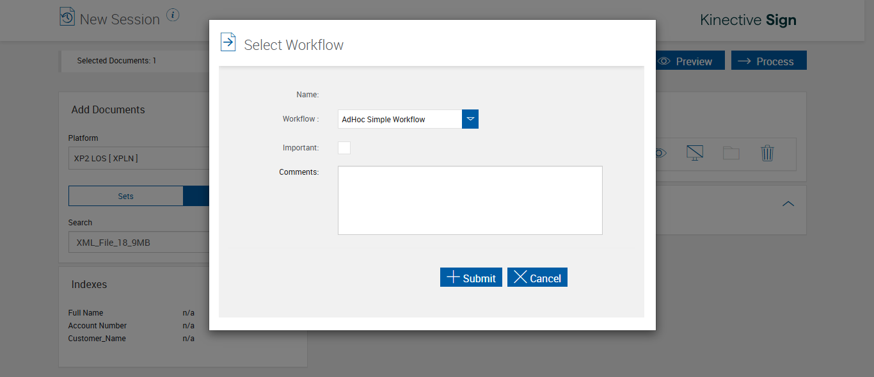Click the folder icon in the document row
Image resolution: width=874 pixels, height=377 pixels.
click(x=731, y=153)
